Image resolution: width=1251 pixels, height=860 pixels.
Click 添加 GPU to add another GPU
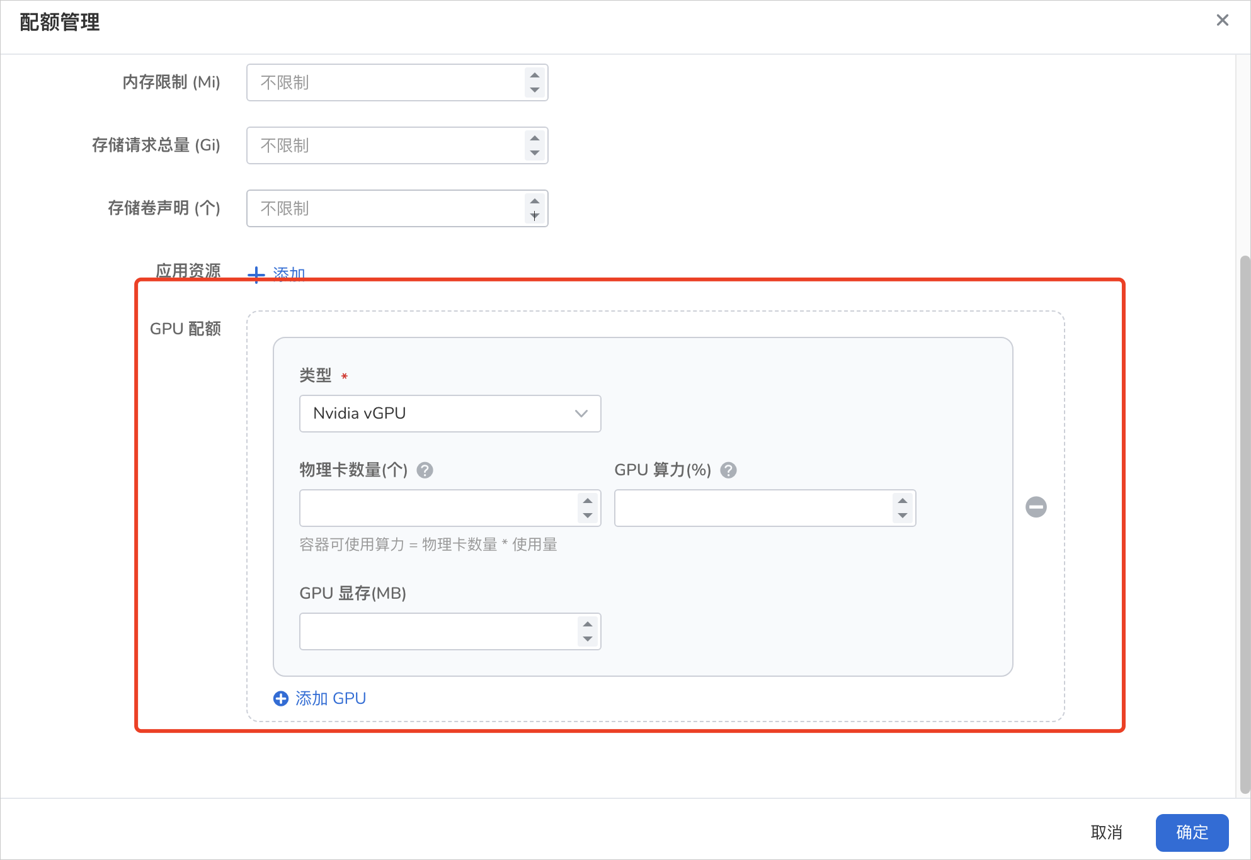pos(320,698)
